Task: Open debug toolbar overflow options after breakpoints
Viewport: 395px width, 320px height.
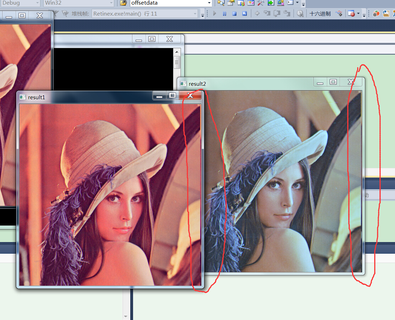Action: point(364,15)
